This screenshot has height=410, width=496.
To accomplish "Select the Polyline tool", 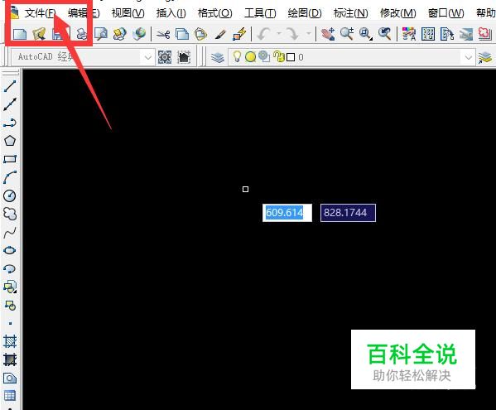I will pyautogui.click(x=10, y=123).
